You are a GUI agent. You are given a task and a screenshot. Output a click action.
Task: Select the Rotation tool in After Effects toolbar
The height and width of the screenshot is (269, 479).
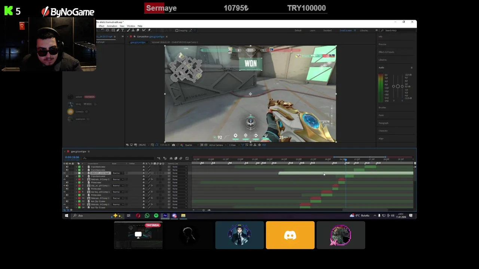pyautogui.click(x=103, y=30)
